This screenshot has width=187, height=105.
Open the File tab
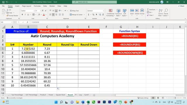pyautogui.click(x=3, y=6)
